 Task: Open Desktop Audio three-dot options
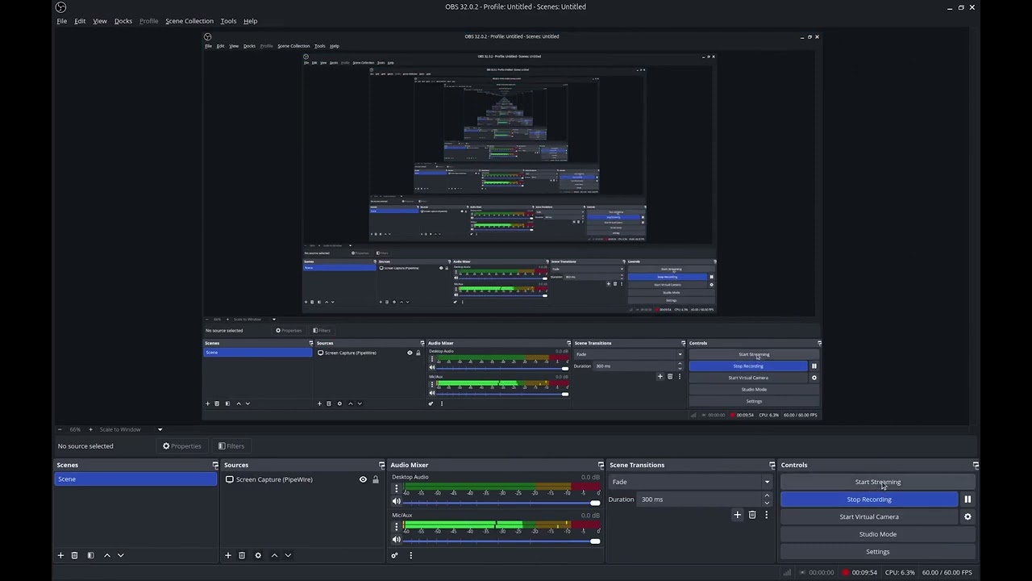click(396, 489)
